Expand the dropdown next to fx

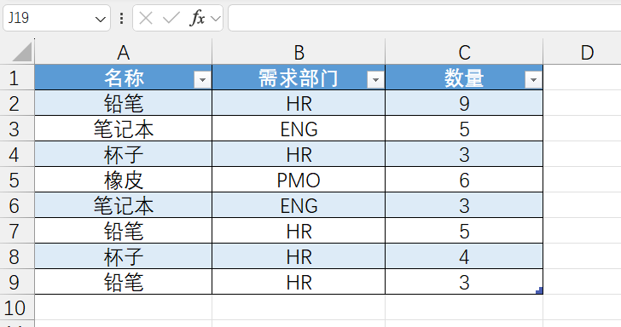216,18
